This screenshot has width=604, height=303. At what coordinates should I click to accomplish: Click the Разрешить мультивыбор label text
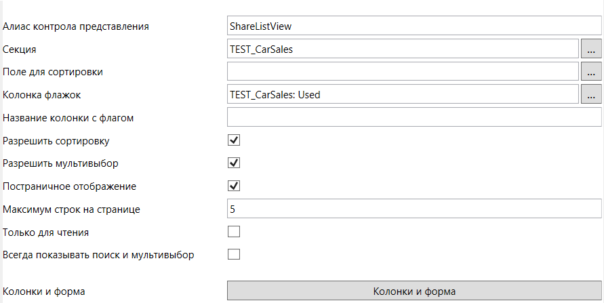click(x=64, y=163)
